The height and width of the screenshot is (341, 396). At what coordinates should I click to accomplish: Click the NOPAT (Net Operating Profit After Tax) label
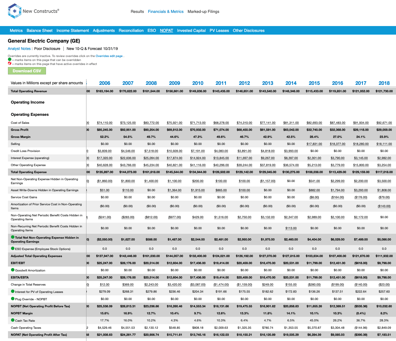[39, 335]
